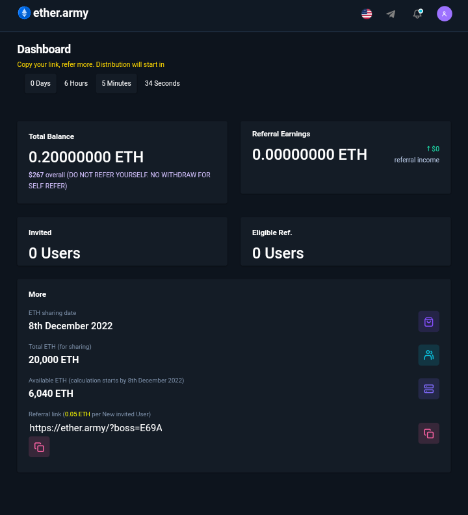Click the 0 Days countdown box
The width and height of the screenshot is (468, 515).
pos(40,83)
